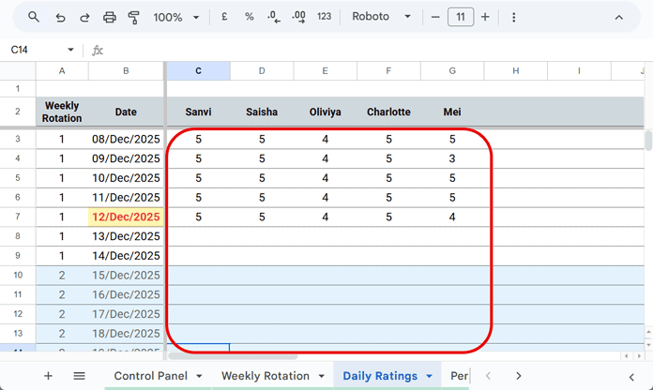
Task: Select the highlighted 12/Dec/2025 date cell
Action: click(126, 217)
